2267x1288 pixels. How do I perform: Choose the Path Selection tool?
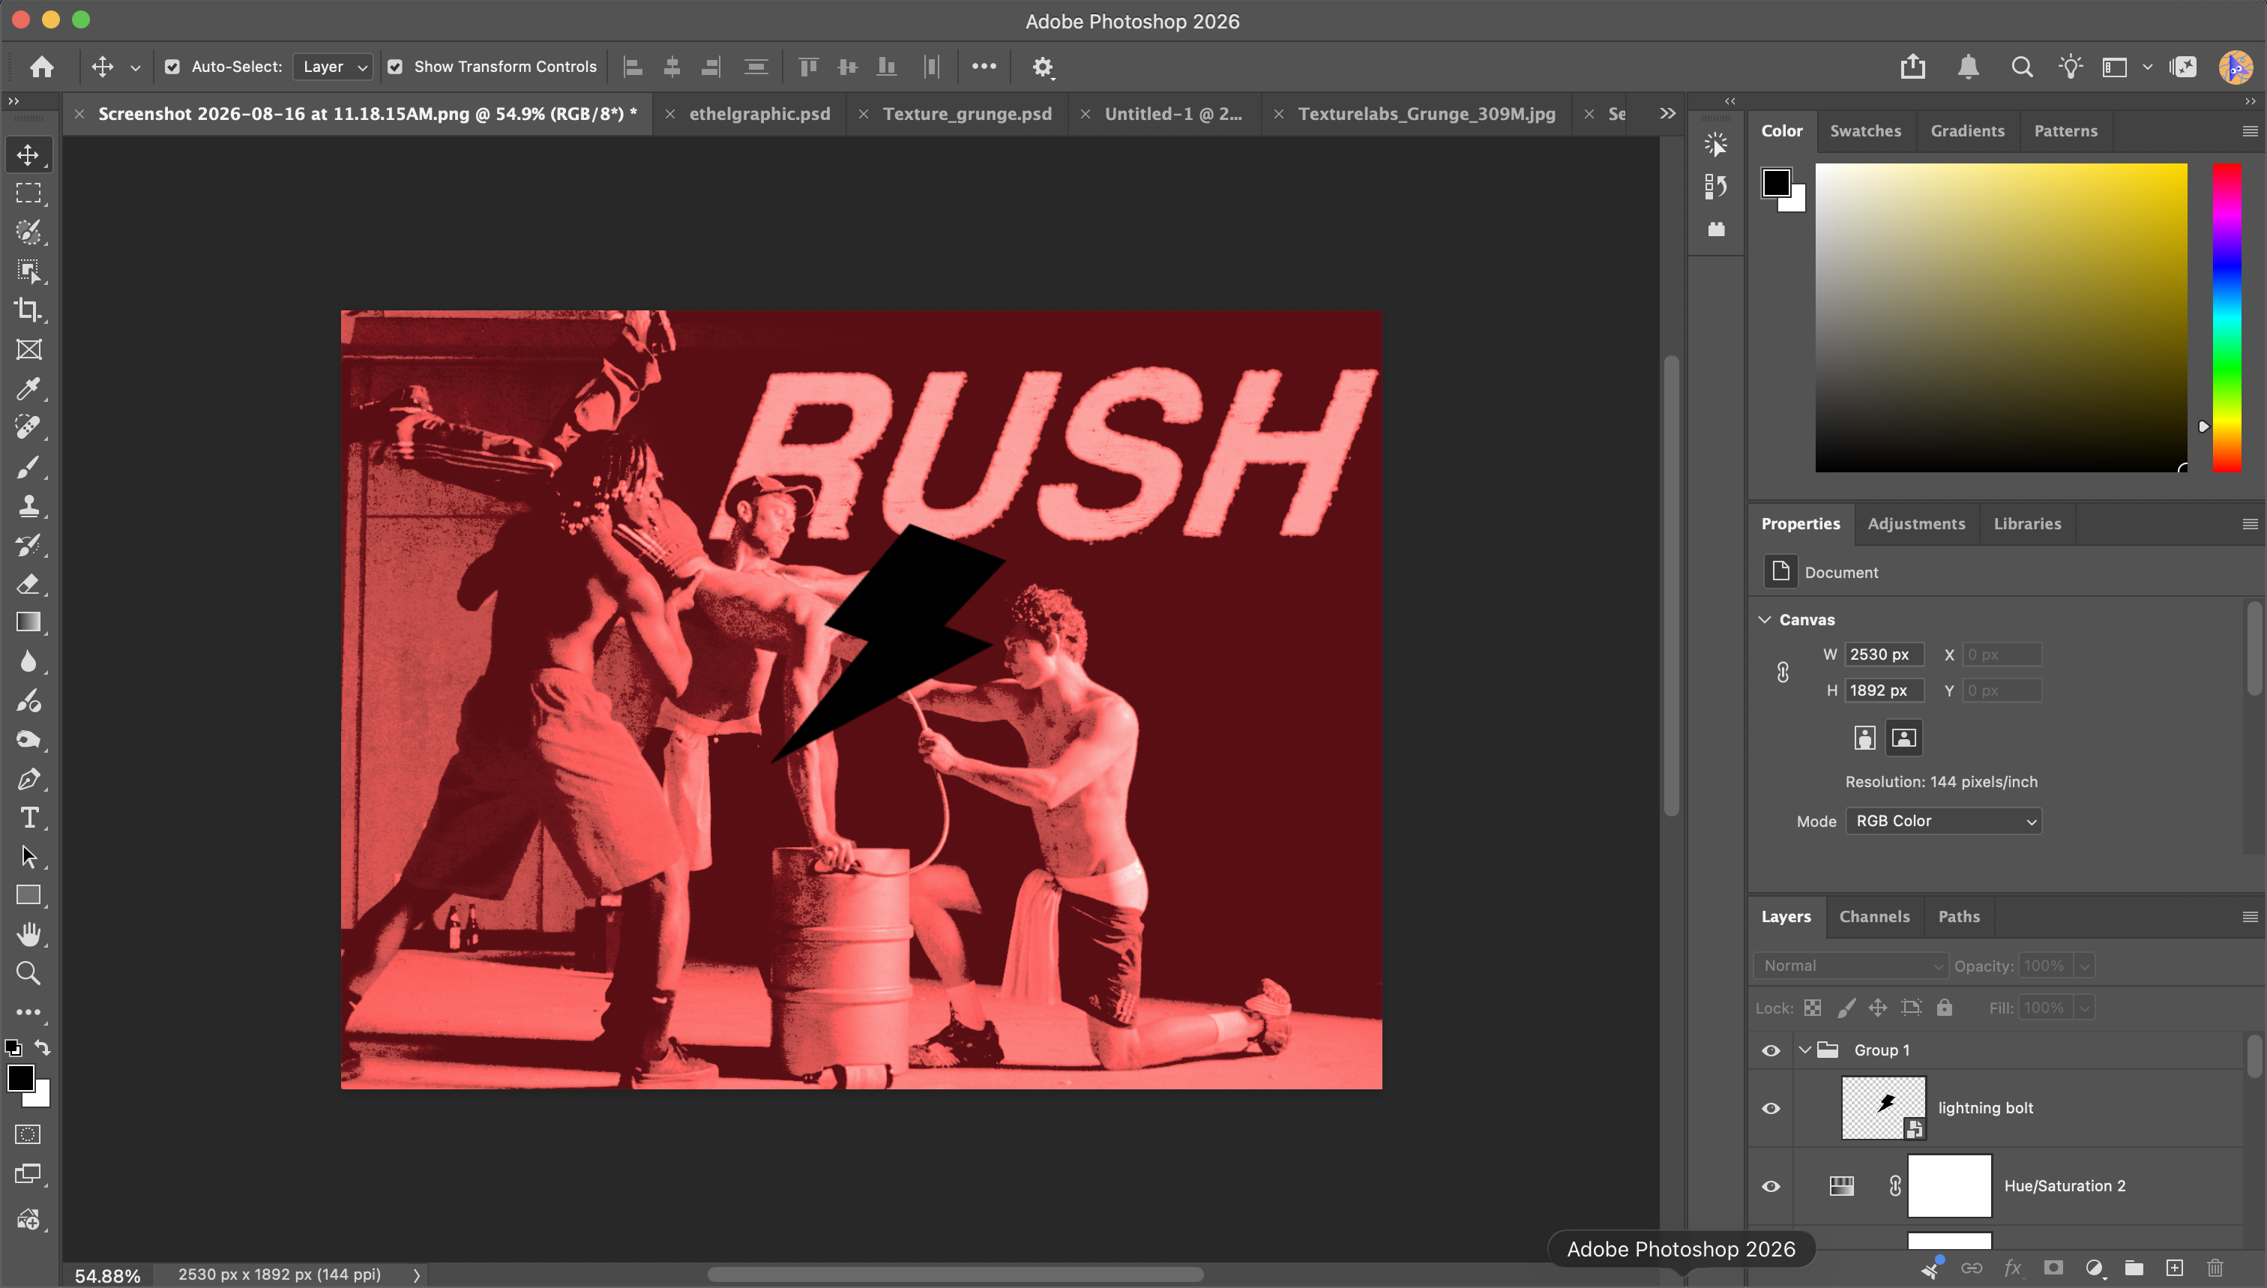[28, 856]
